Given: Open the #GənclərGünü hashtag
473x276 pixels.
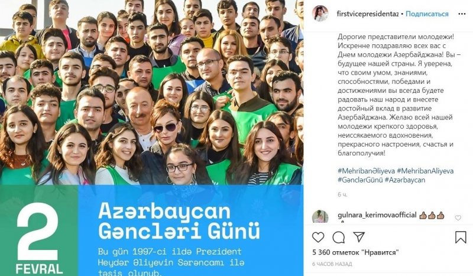Looking at the screenshot, I should pyautogui.click(x=360, y=180).
